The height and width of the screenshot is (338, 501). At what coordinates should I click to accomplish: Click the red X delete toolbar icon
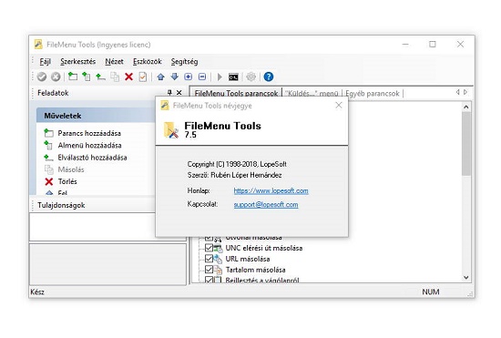(x=128, y=77)
